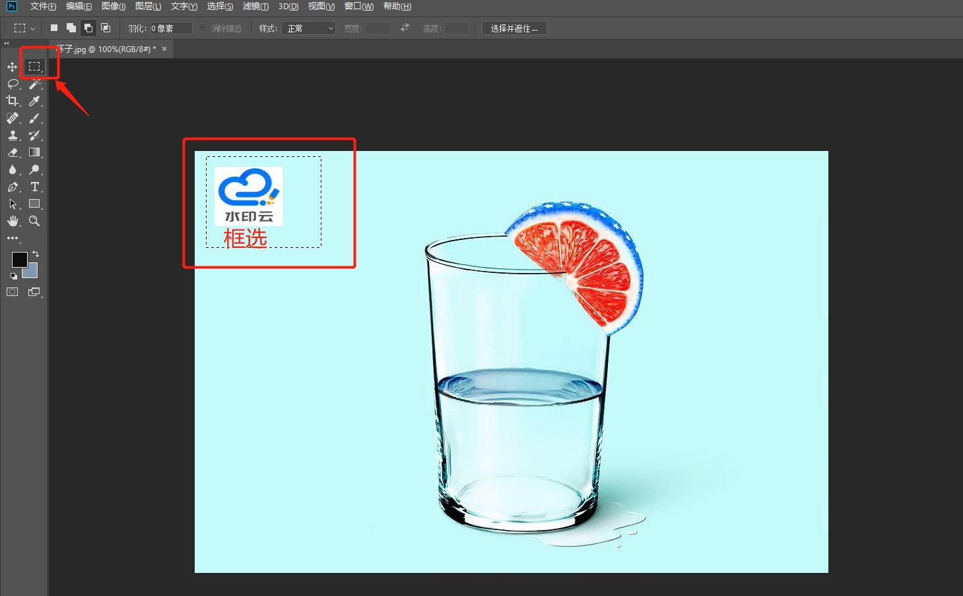Choose Add to Selection mode

[71, 28]
